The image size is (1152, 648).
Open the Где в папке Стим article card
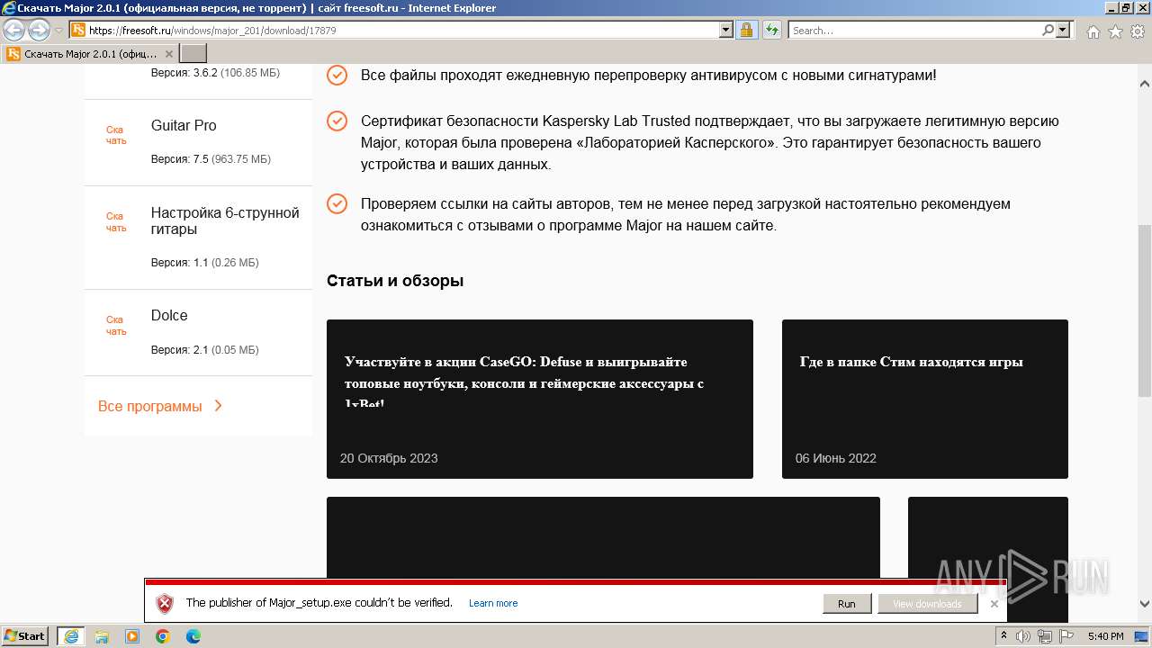tap(925, 399)
